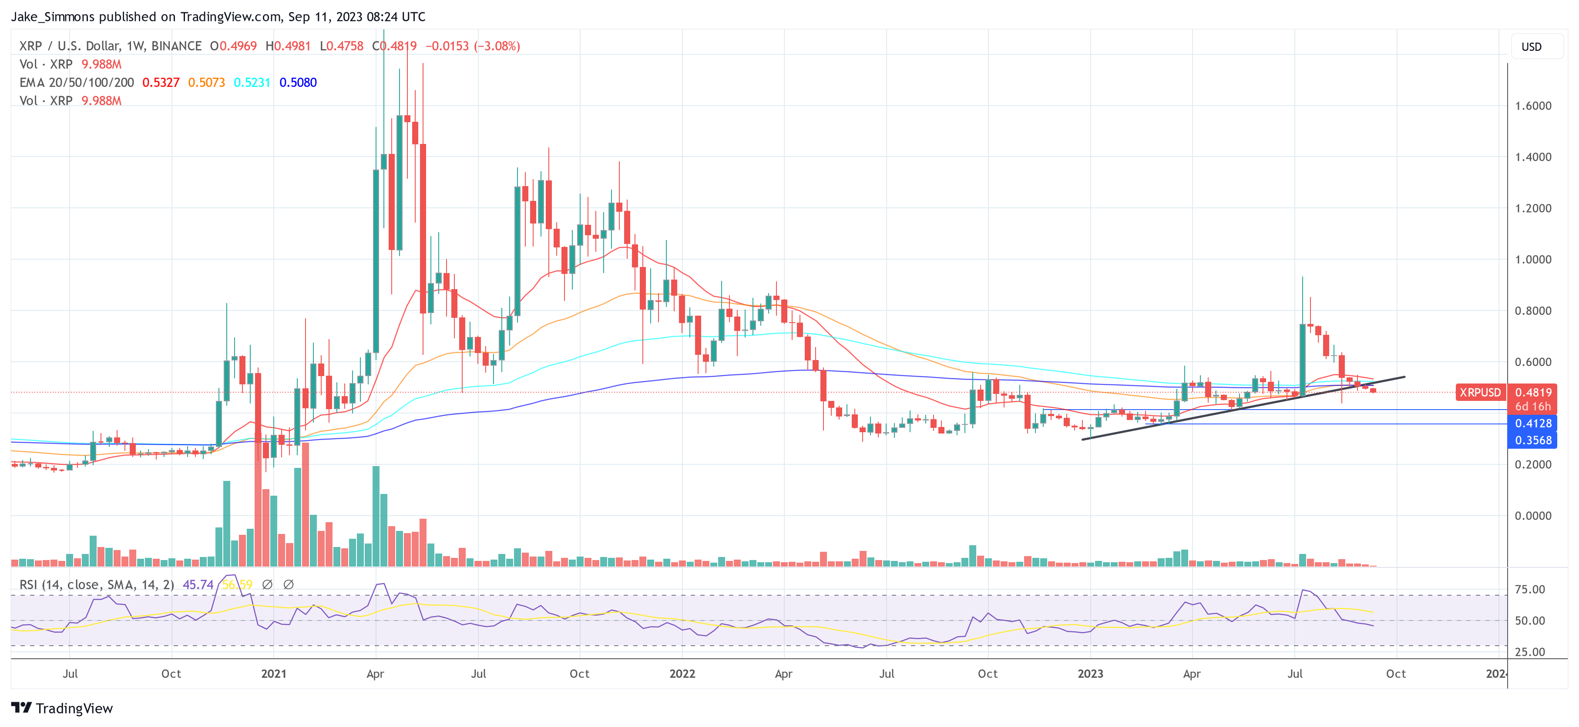The width and height of the screenshot is (1579, 727).
Task: Click the 6d 16h countdown label
Action: tap(1532, 407)
